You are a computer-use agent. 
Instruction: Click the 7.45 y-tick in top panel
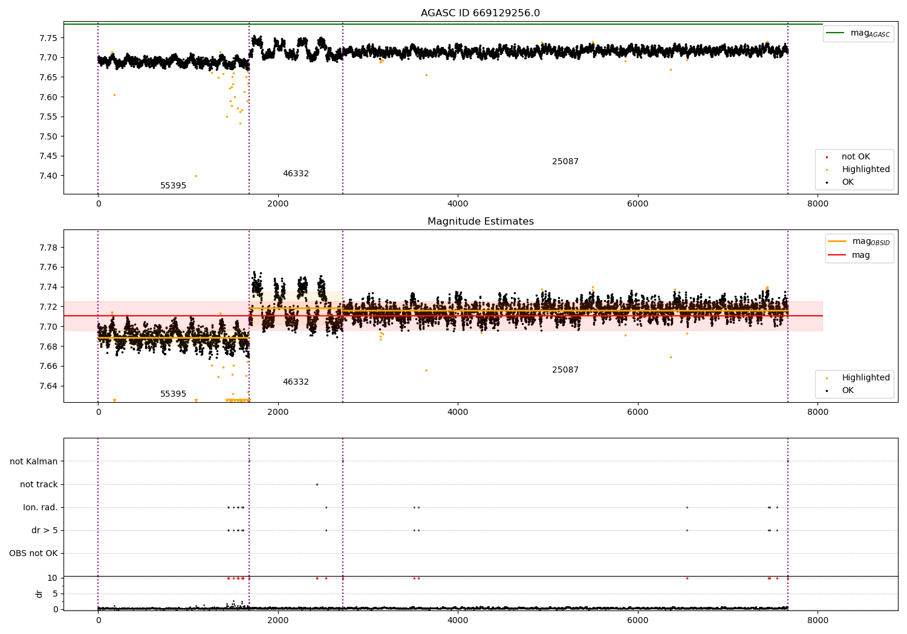coord(48,156)
